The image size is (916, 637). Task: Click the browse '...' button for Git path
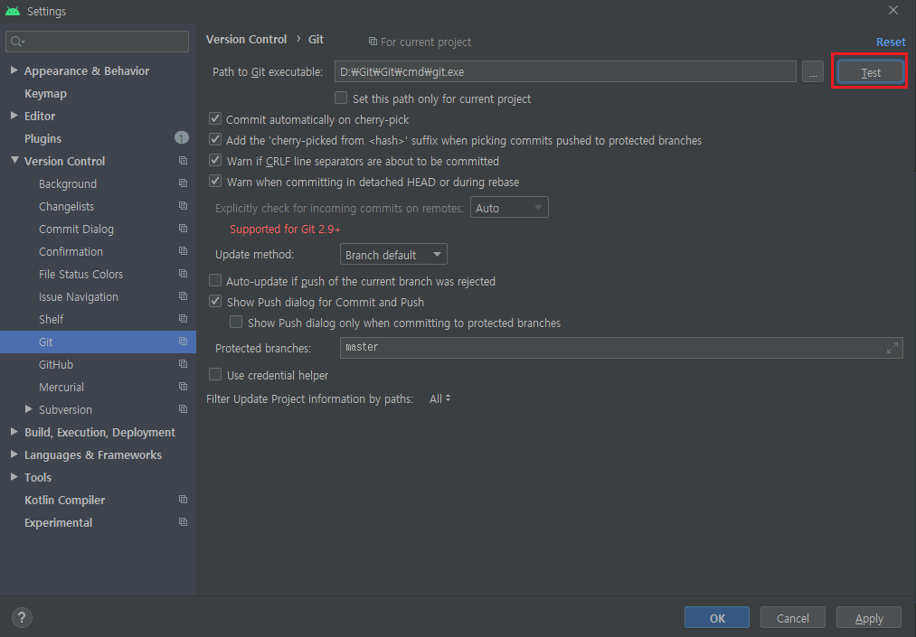(x=813, y=71)
